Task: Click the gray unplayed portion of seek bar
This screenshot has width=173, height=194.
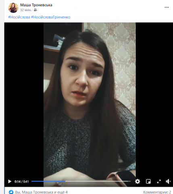Action: (98, 181)
